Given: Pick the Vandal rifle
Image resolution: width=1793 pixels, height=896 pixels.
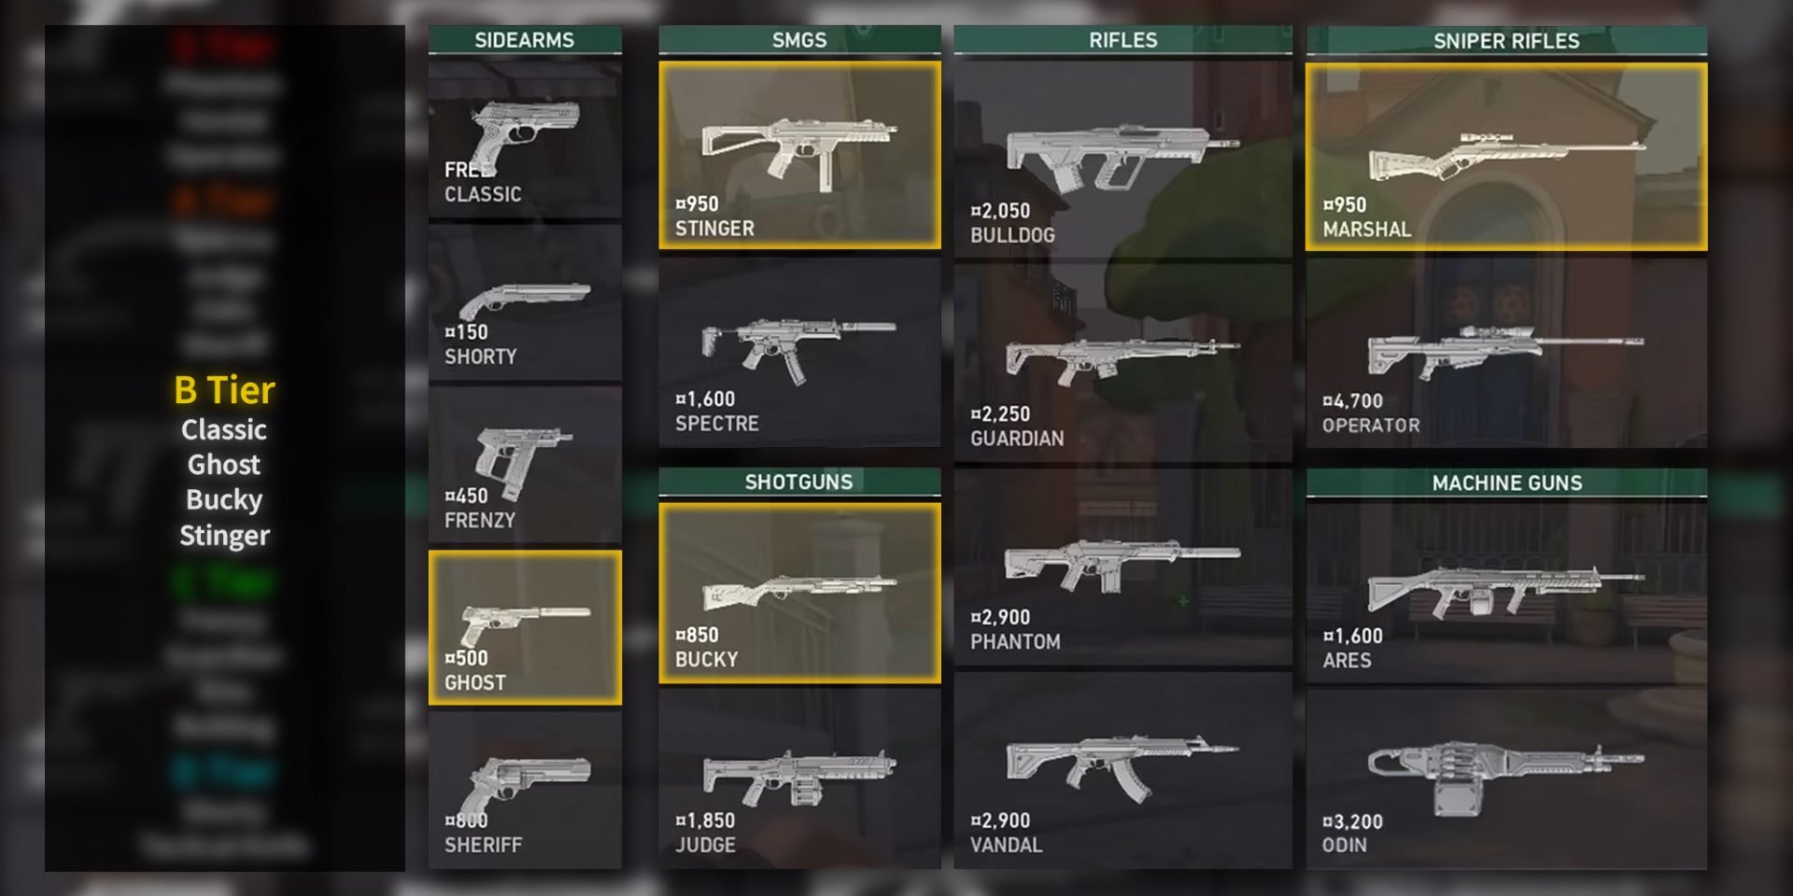Looking at the screenshot, I should (x=1123, y=770).
